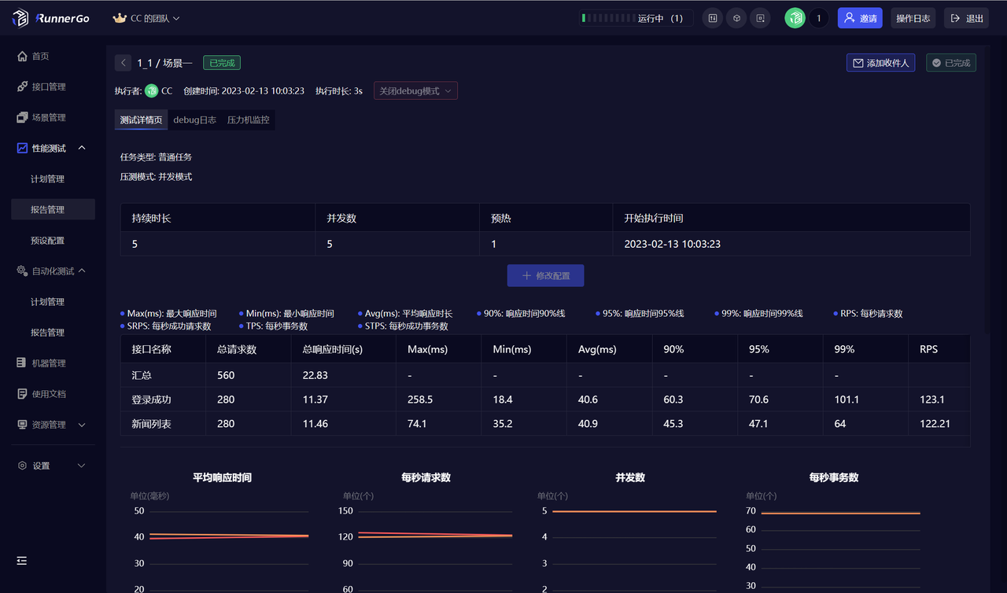Screen dimensions: 1007x593
Task: Click the 登录成功 row name
Action: point(152,400)
